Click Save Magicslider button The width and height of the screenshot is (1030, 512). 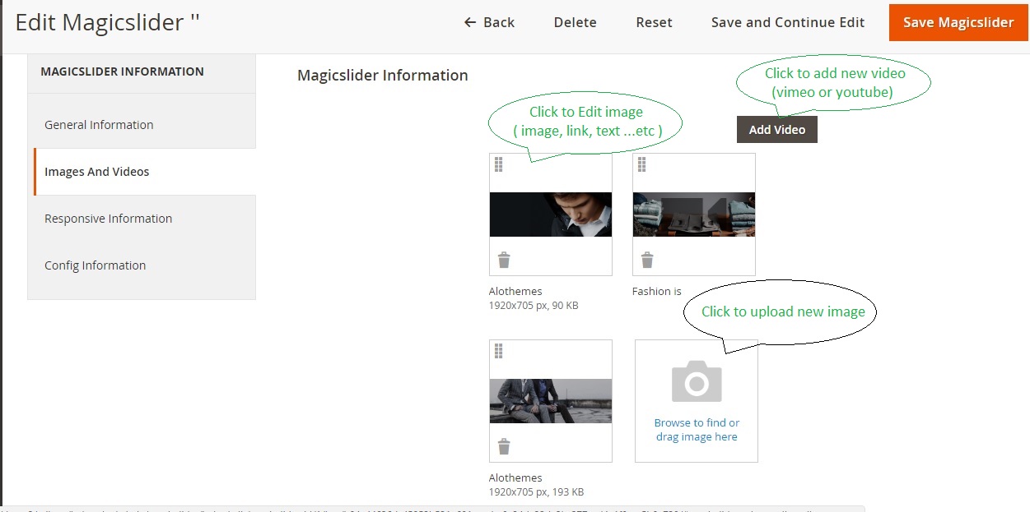[x=958, y=22]
